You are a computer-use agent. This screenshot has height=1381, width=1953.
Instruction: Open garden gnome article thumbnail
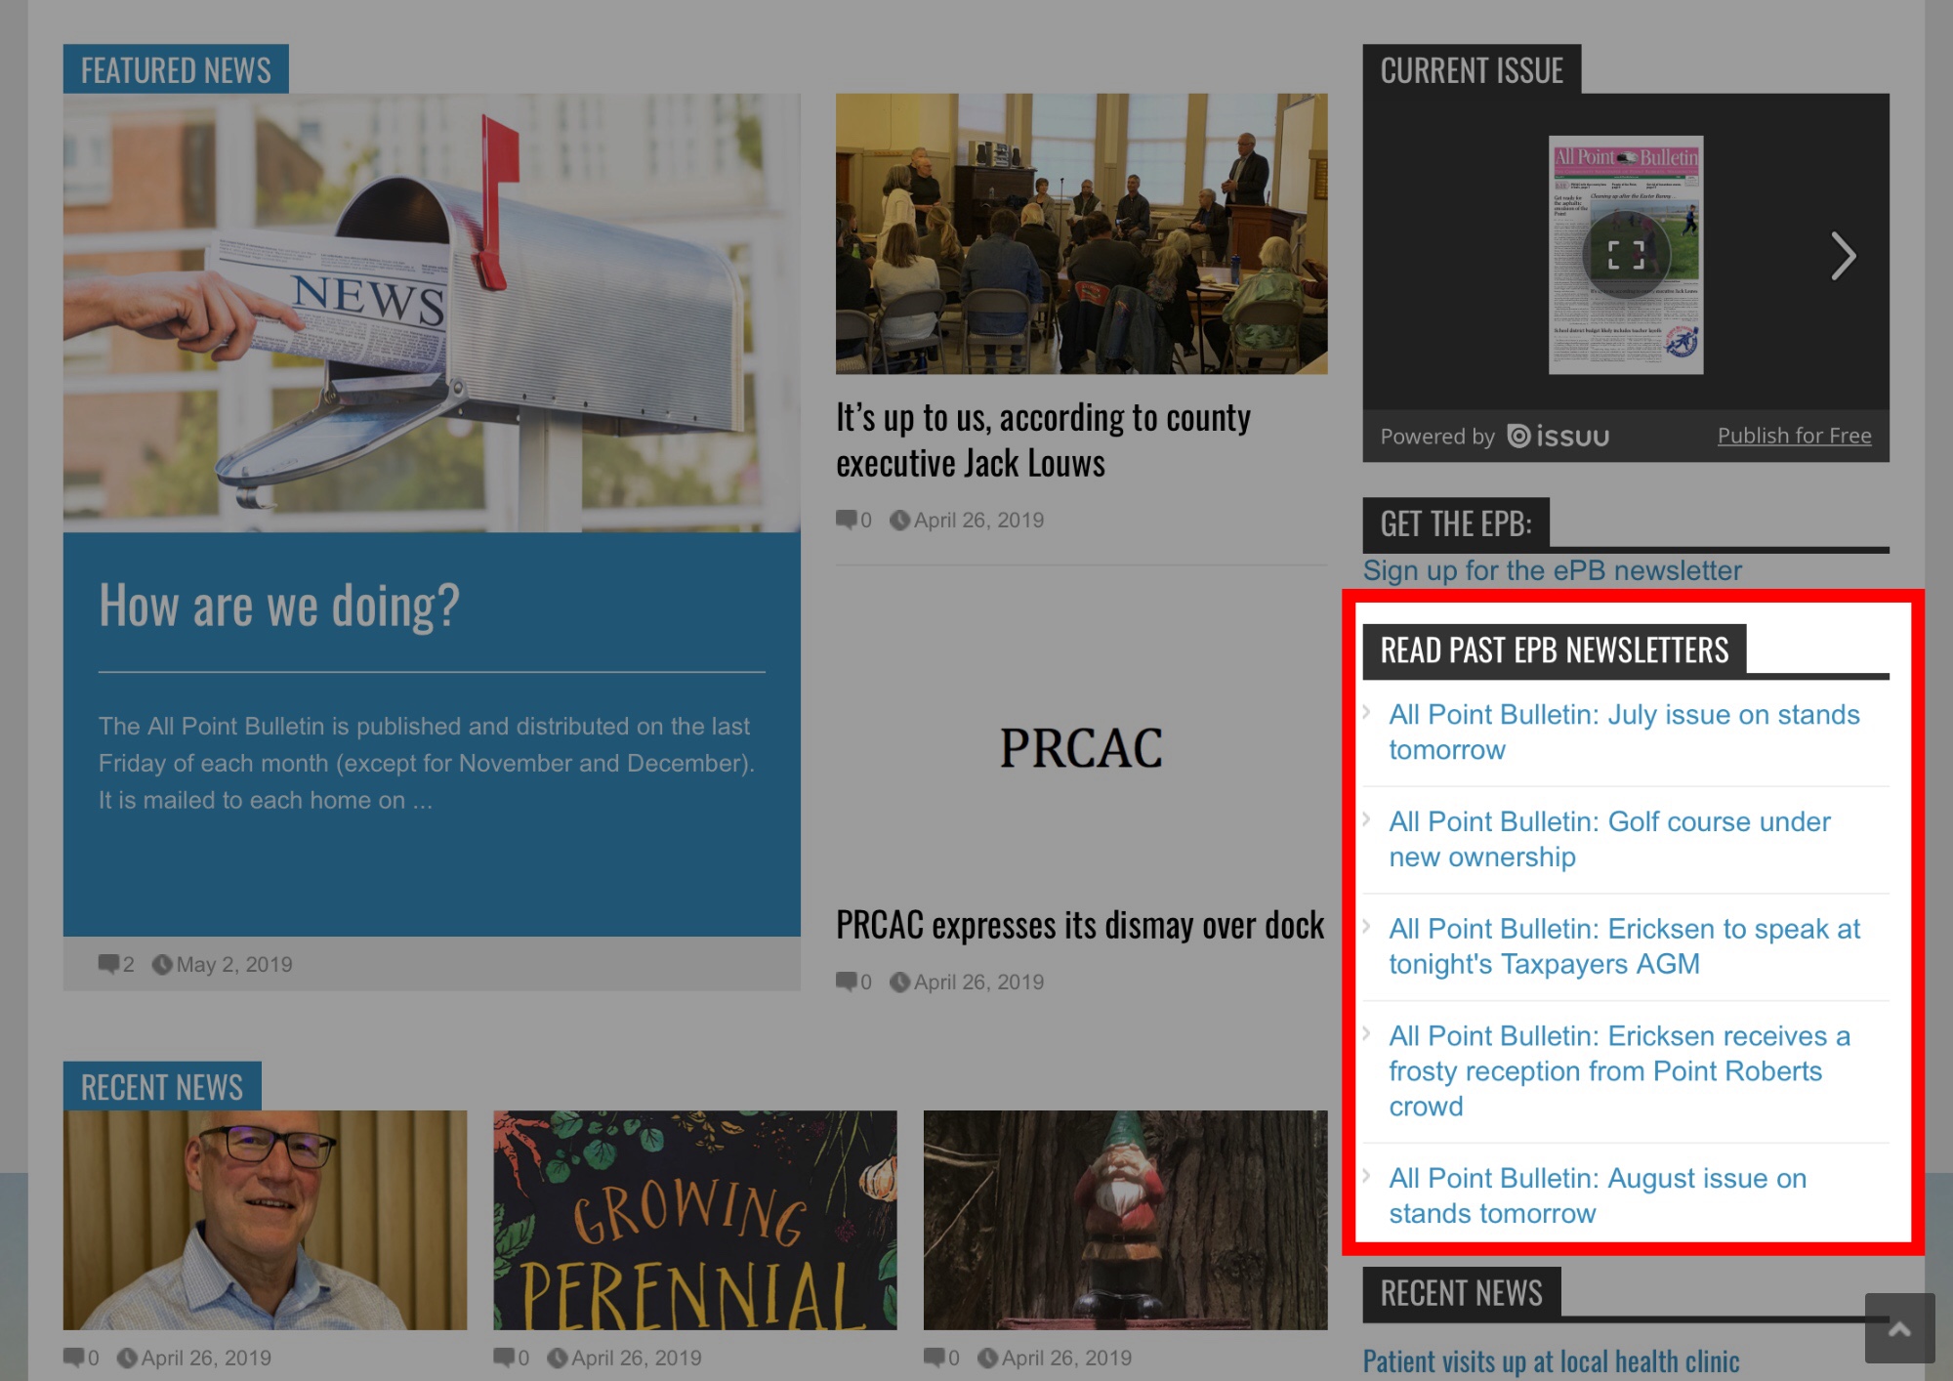pyautogui.click(x=1125, y=1219)
